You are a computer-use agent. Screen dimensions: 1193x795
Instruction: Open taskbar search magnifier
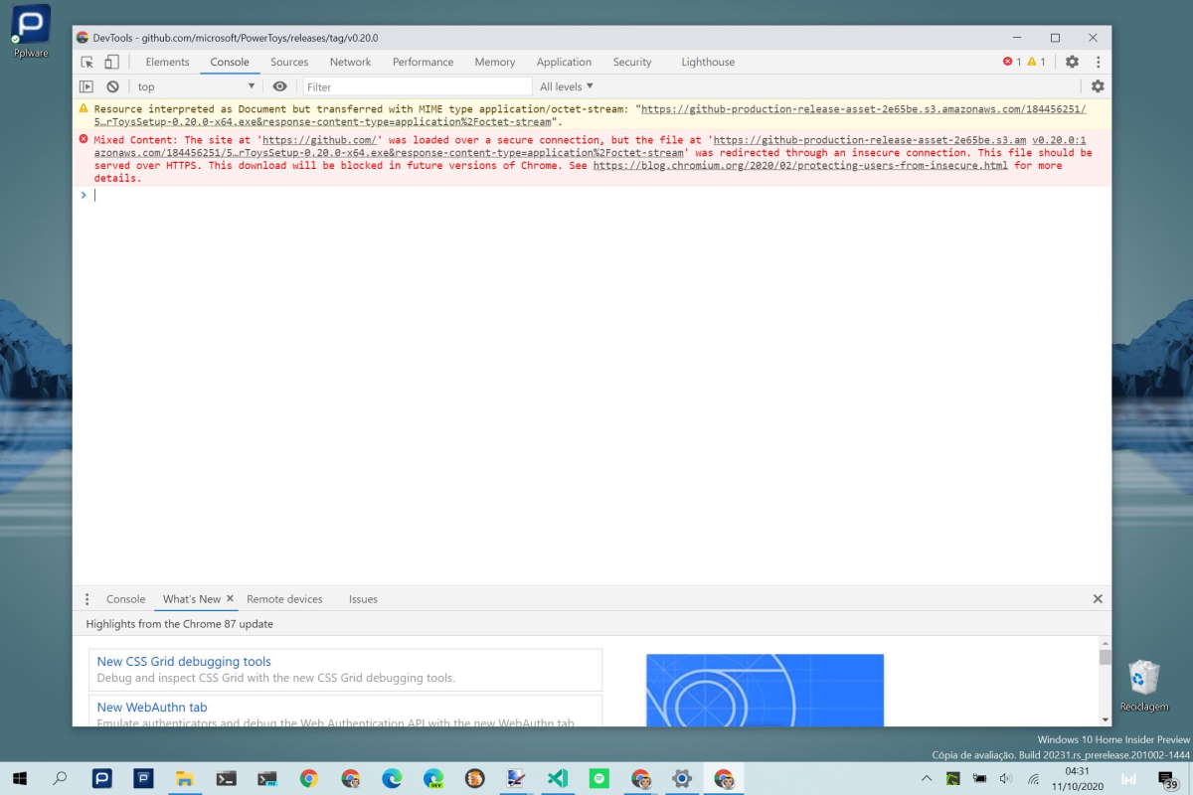pos(60,779)
